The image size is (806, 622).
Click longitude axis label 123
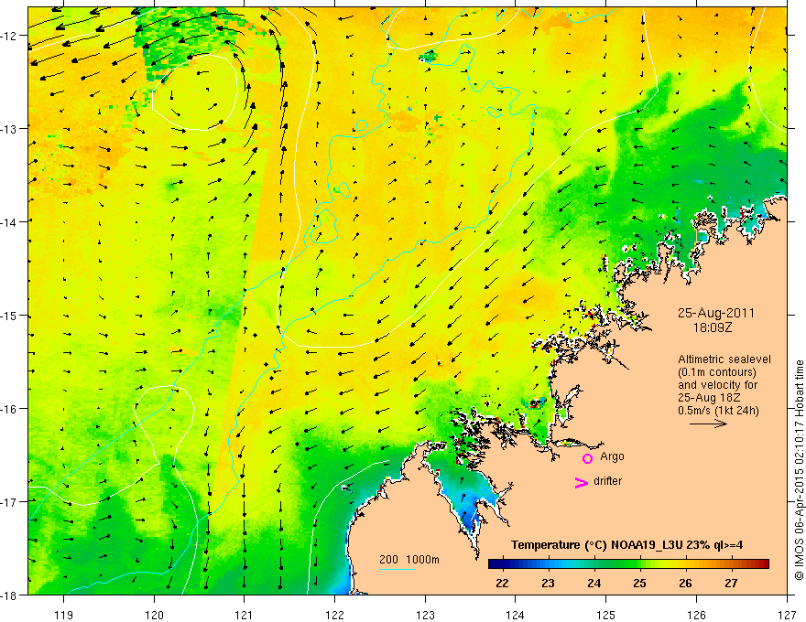click(x=425, y=615)
